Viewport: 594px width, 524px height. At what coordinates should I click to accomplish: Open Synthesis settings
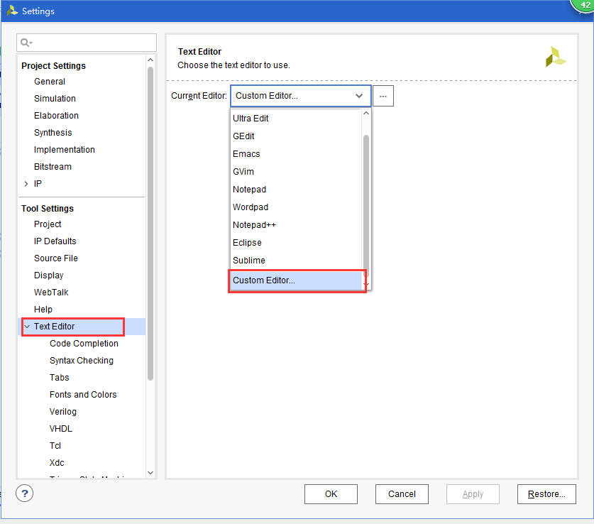pyautogui.click(x=53, y=133)
